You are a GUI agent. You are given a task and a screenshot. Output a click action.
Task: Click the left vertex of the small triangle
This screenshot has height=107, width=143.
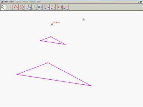pyautogui.click(x=41, y=40)
